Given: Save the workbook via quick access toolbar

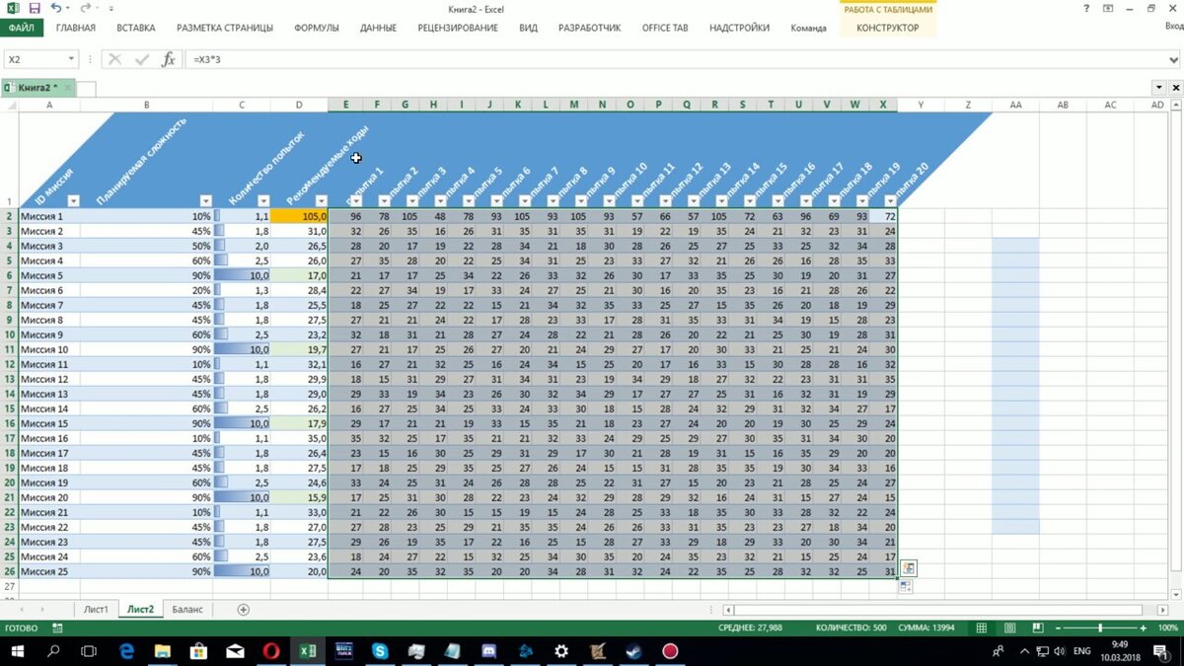Looking at the screenshot, I should pos(35,8).
